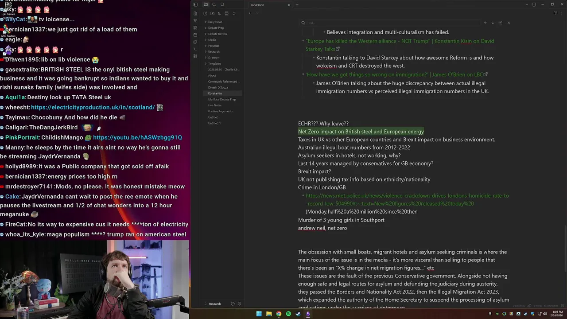
Task: Open the Lila Rose Debate Prep note
Action: click(222, 99)
